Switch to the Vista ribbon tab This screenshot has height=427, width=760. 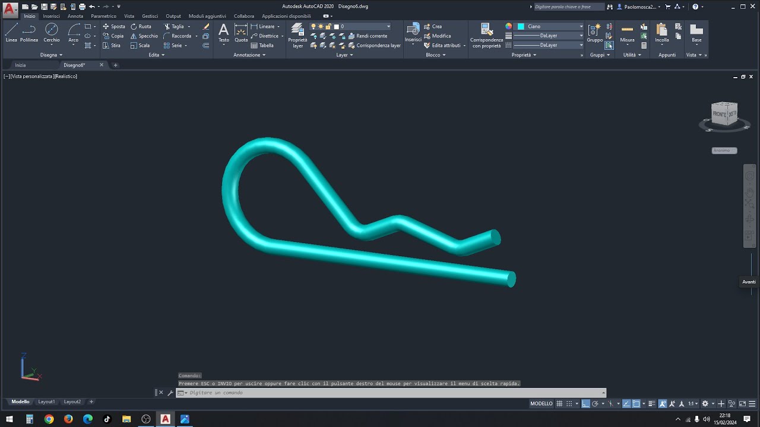(x=129, y=16)
